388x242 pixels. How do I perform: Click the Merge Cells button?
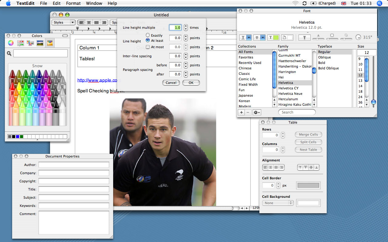coord(309,134)
